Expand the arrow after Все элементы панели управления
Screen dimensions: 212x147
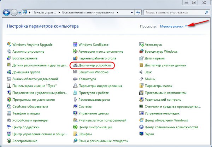coord(117,12)
